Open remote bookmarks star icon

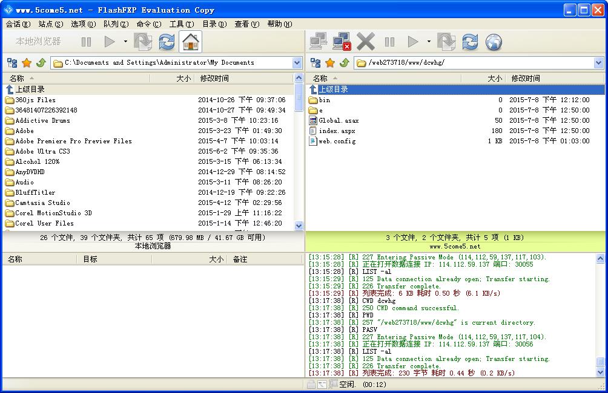[330, 63]
